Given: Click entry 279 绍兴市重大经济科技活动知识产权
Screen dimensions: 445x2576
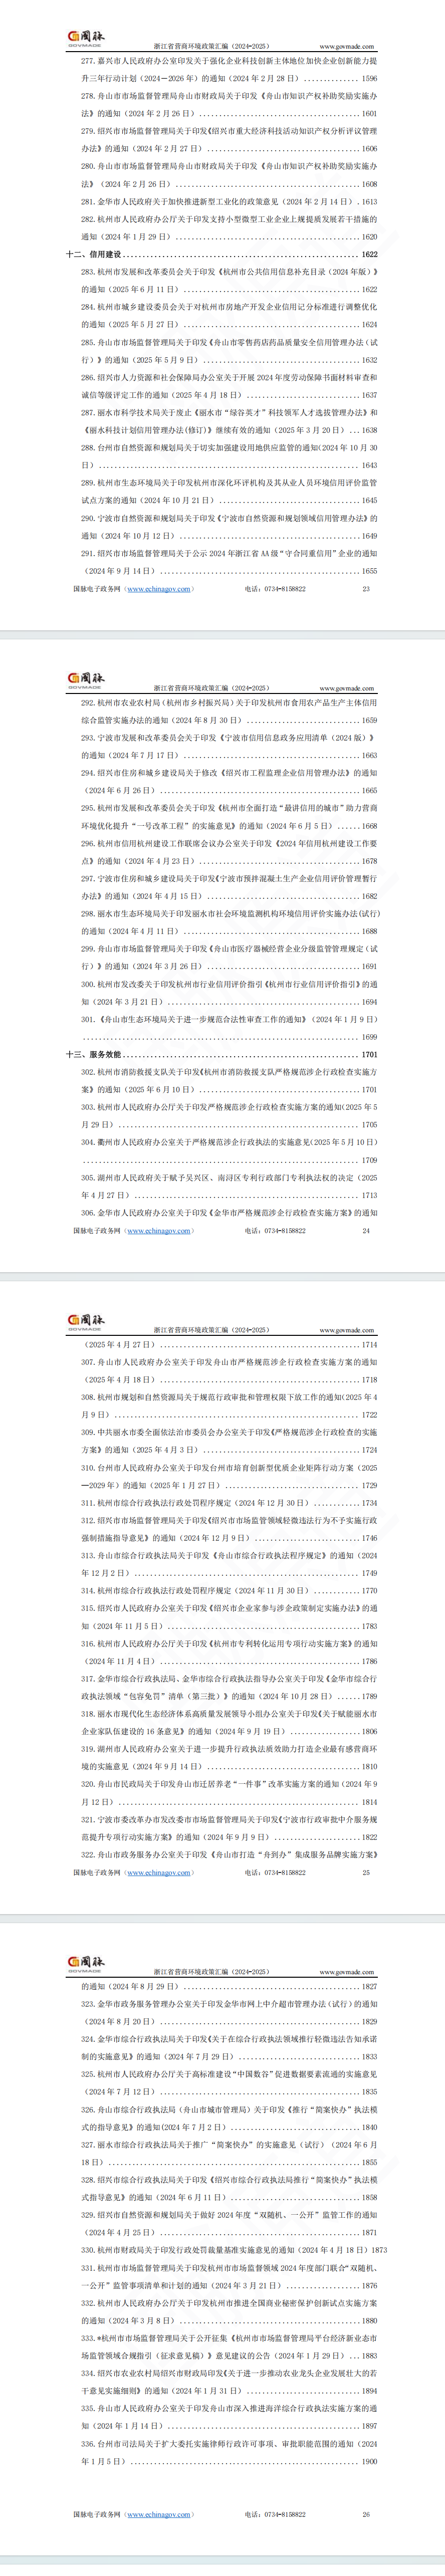Looking at the screenshot, I should point(229,139).
